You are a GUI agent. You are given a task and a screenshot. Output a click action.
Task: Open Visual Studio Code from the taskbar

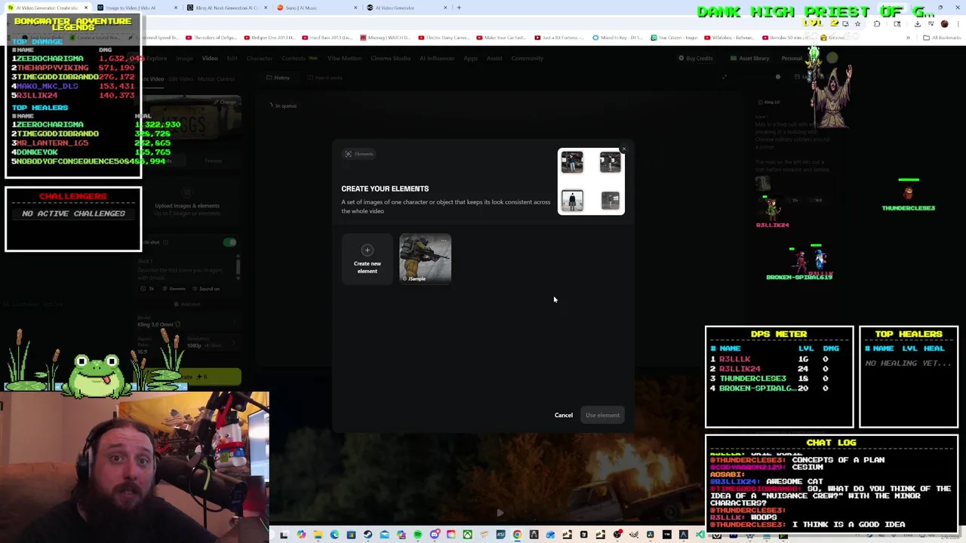pos(700,535)
